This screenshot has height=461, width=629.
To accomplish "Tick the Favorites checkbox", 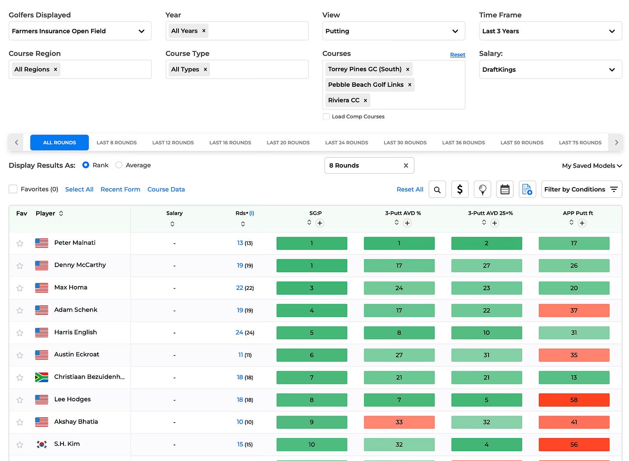I will pos(13,189).
